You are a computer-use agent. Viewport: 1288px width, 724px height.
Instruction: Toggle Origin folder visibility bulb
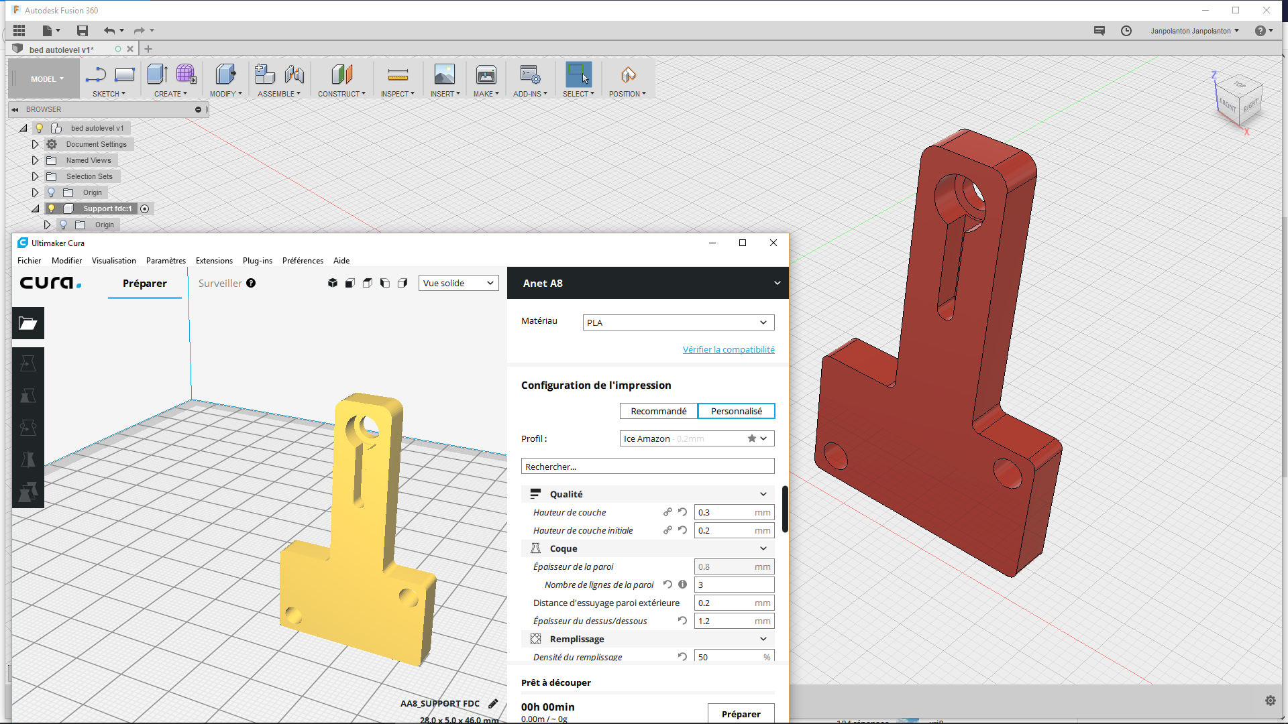pyautogui.click(x=52, y=192)
